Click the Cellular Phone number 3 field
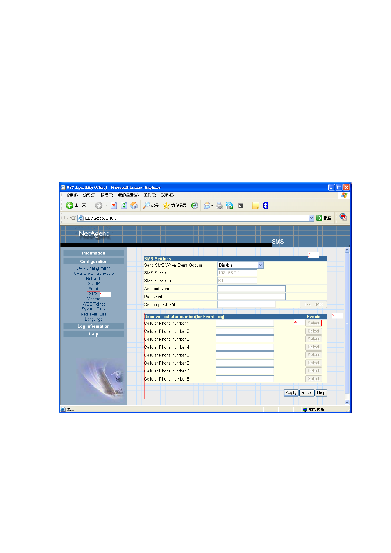391x553 pixels. point(245,339)
